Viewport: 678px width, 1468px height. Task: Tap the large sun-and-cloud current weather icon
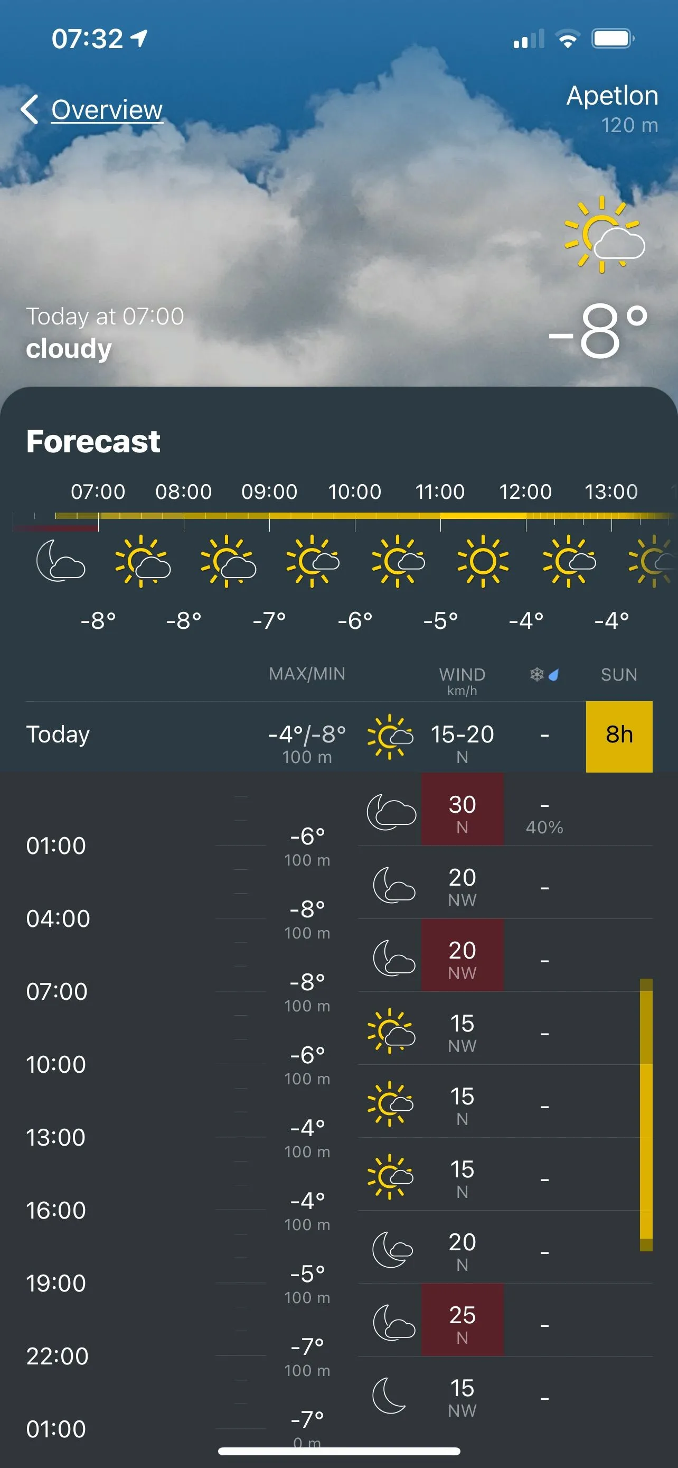[x=604, y=235]
